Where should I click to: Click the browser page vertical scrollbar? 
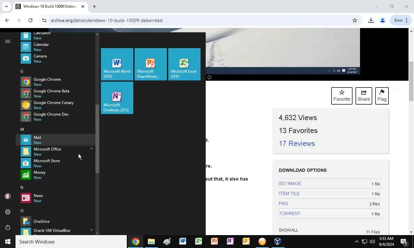tap(411, 81)
